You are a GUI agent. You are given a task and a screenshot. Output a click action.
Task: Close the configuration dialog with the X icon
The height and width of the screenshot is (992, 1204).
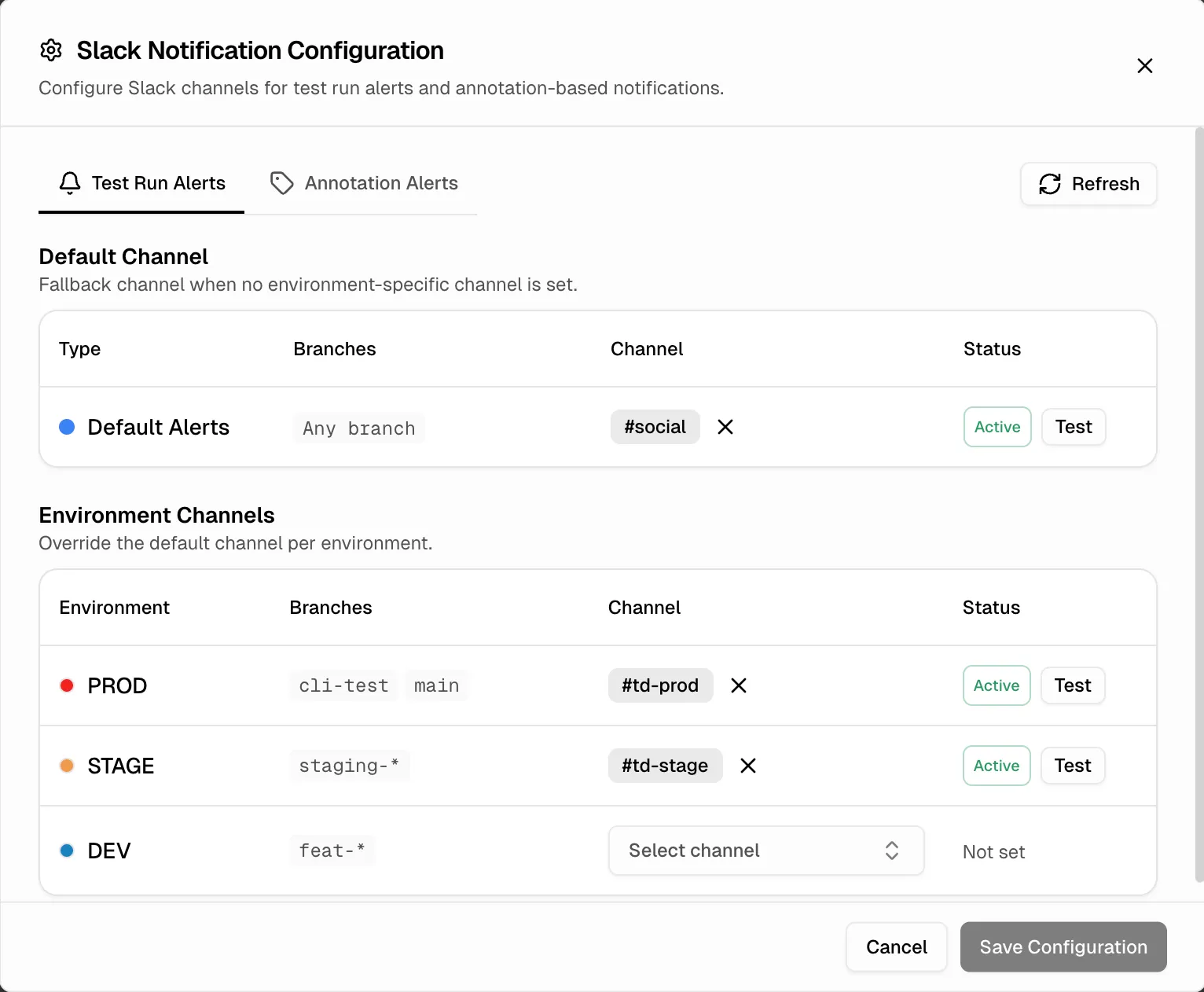(1144, 66)
